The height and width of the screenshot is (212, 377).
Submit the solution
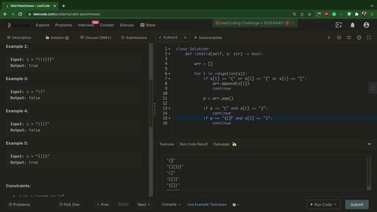[x=357, y=204]
